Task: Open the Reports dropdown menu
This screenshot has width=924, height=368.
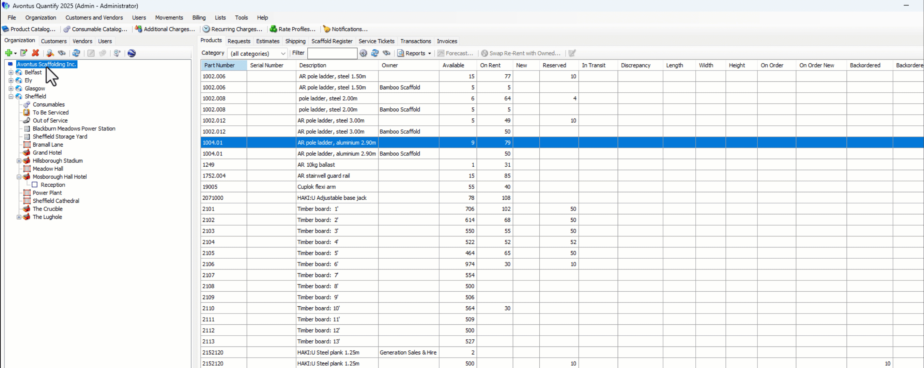Action: pyautogui.click(x=414, y=53)
